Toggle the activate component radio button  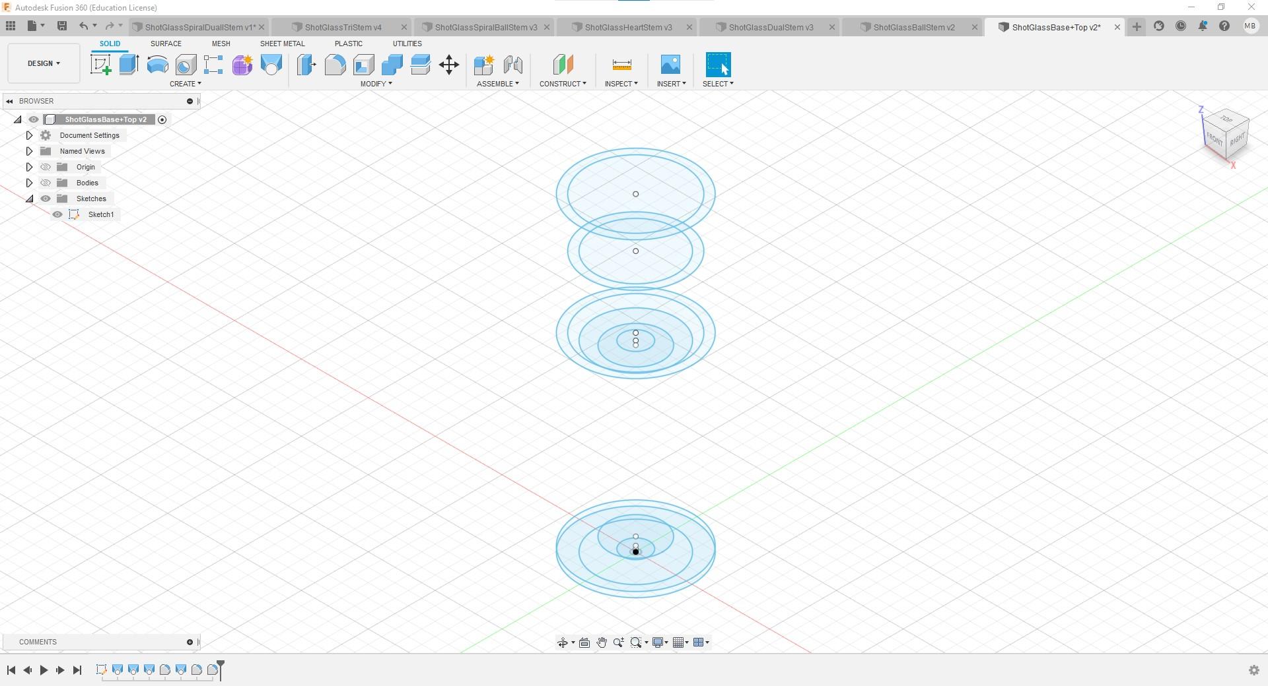tap(162, 119)
